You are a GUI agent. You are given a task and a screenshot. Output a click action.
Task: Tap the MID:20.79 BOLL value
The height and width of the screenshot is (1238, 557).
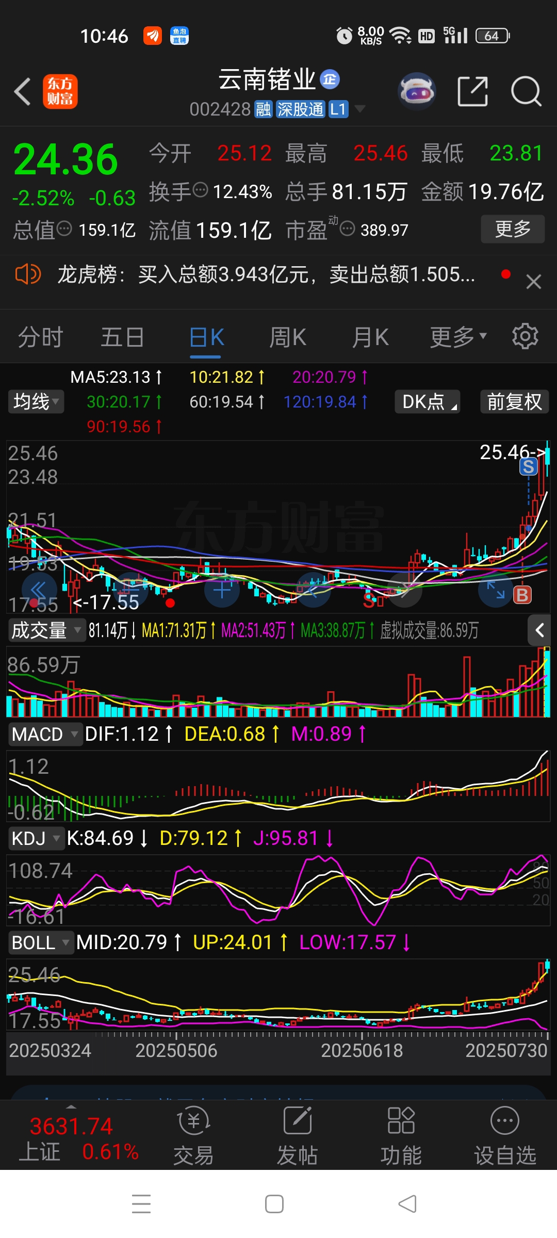coord(129,942)
